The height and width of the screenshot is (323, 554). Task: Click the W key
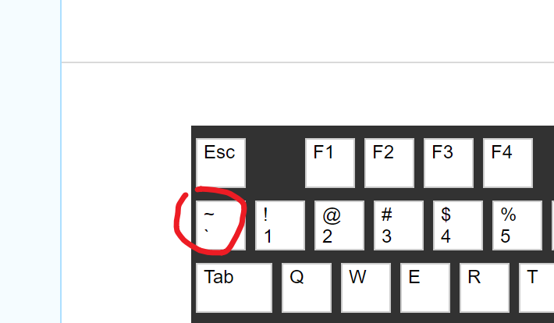[366, 288]
